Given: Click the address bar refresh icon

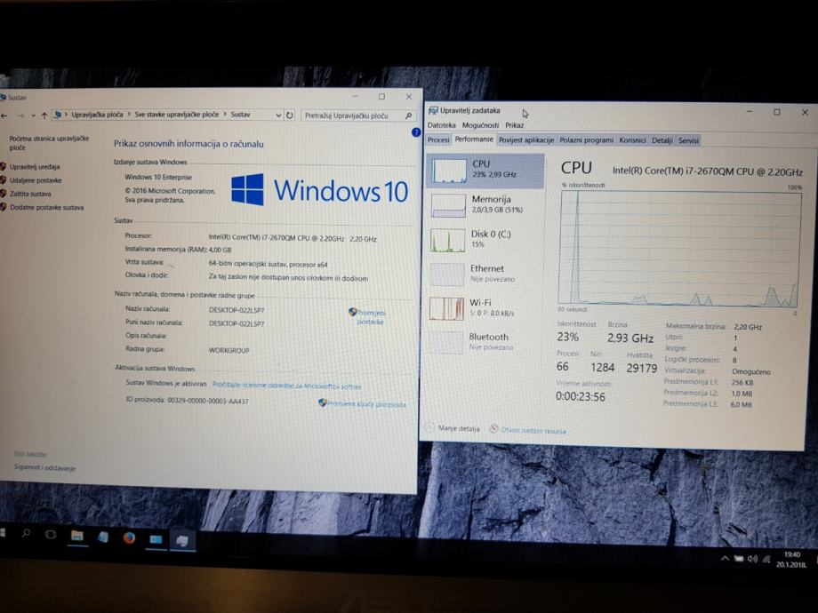Looking at the screenshot, I should 290,115.
